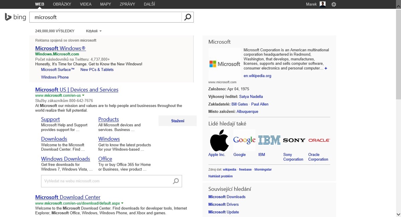This screenshot has width=401, height=217.
Task: Open the New PCs & Tablets link
Action: click(x=97, y=70)
